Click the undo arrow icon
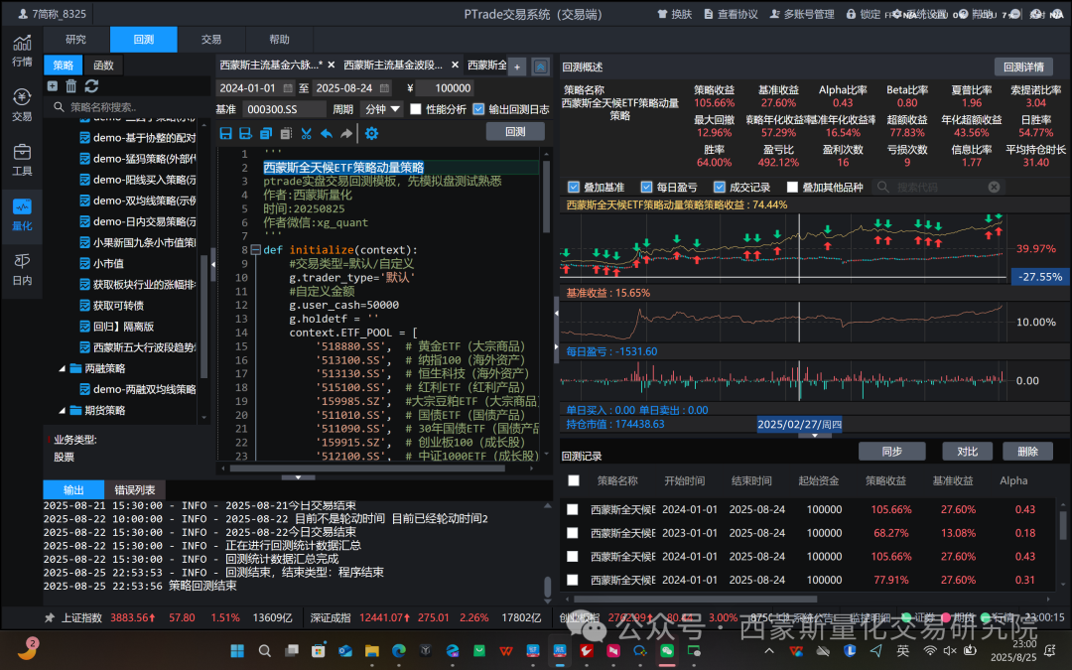The image size is (1072, 670). [x=327, y=133]
